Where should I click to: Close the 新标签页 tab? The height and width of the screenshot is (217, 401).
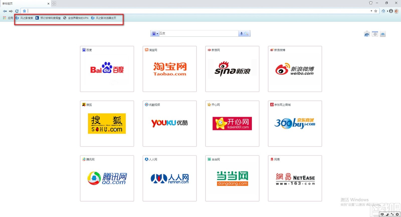(x=48, y=4)
